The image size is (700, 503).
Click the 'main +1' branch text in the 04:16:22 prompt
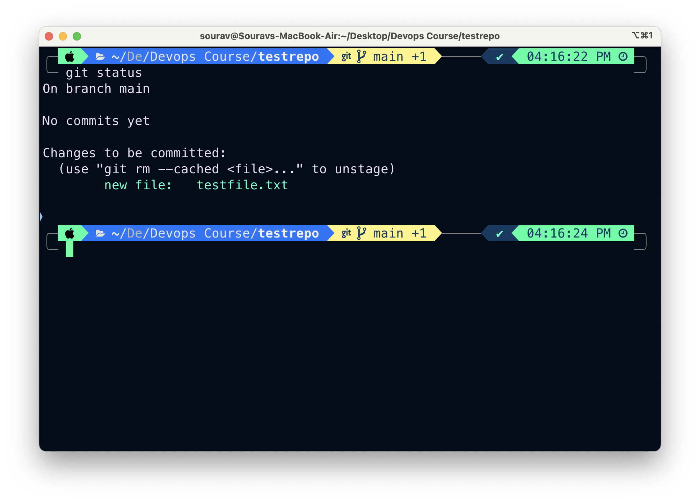(x=400, y=57)
